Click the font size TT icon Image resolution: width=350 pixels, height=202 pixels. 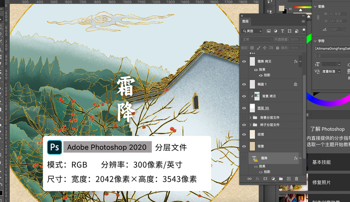click(317, 64)
